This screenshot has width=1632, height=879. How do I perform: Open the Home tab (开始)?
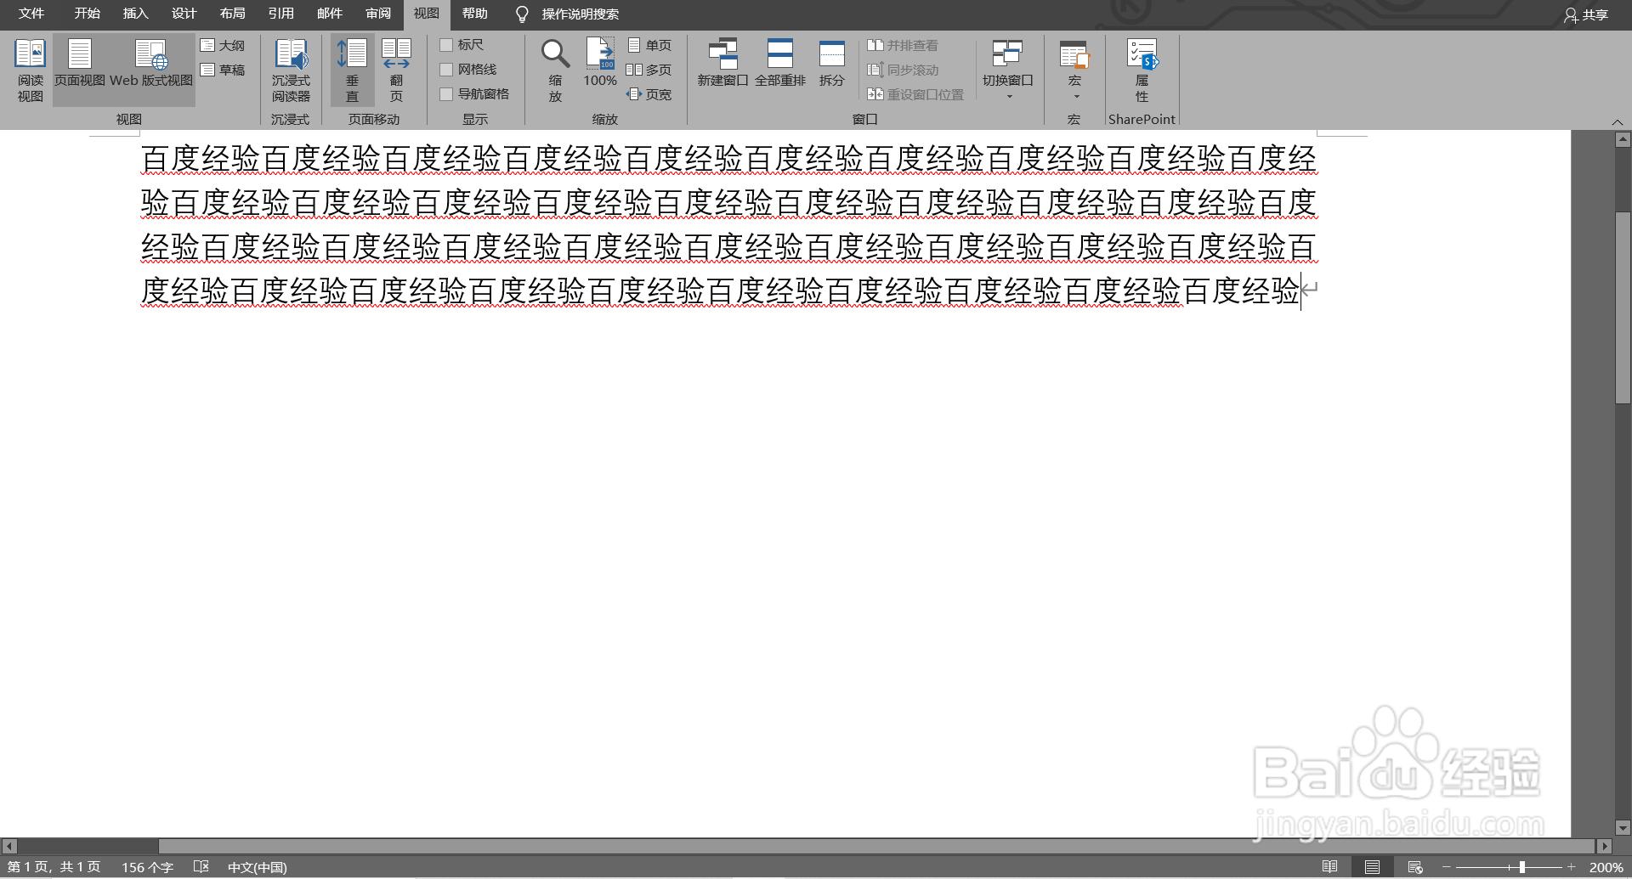(87, 14)
